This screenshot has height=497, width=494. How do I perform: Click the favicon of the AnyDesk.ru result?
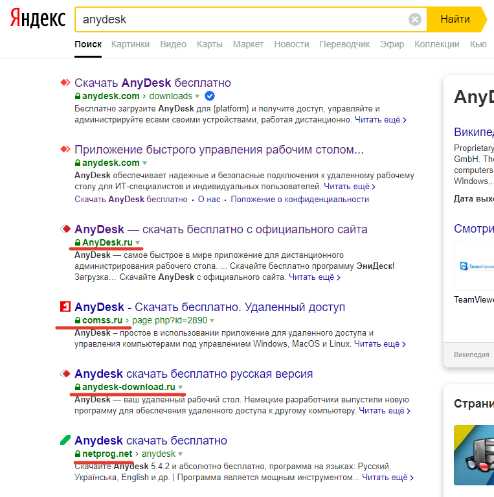pos(65,229)
